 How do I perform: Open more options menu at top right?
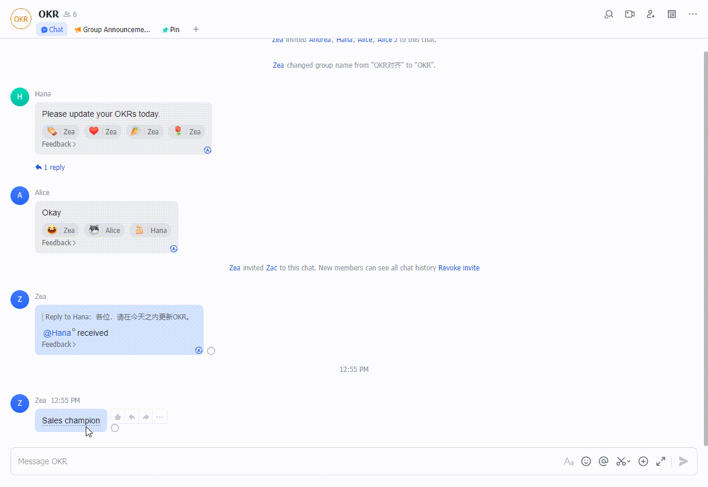point(693,14)
